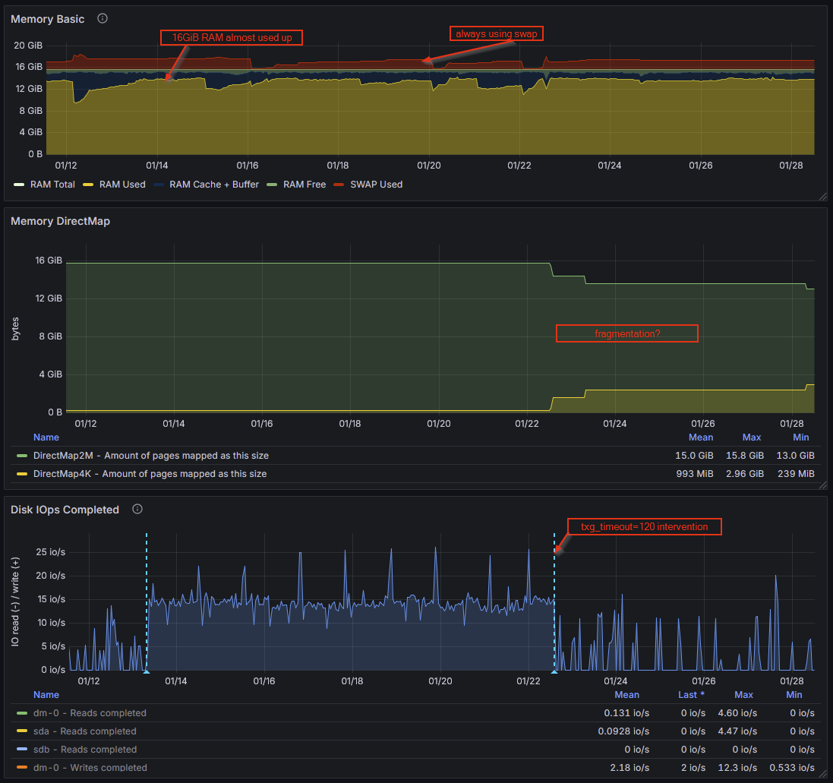Viewport: 833px width, 783px height.
Task: Click the SWAP Used legend color icon
Action: point(339,185)
